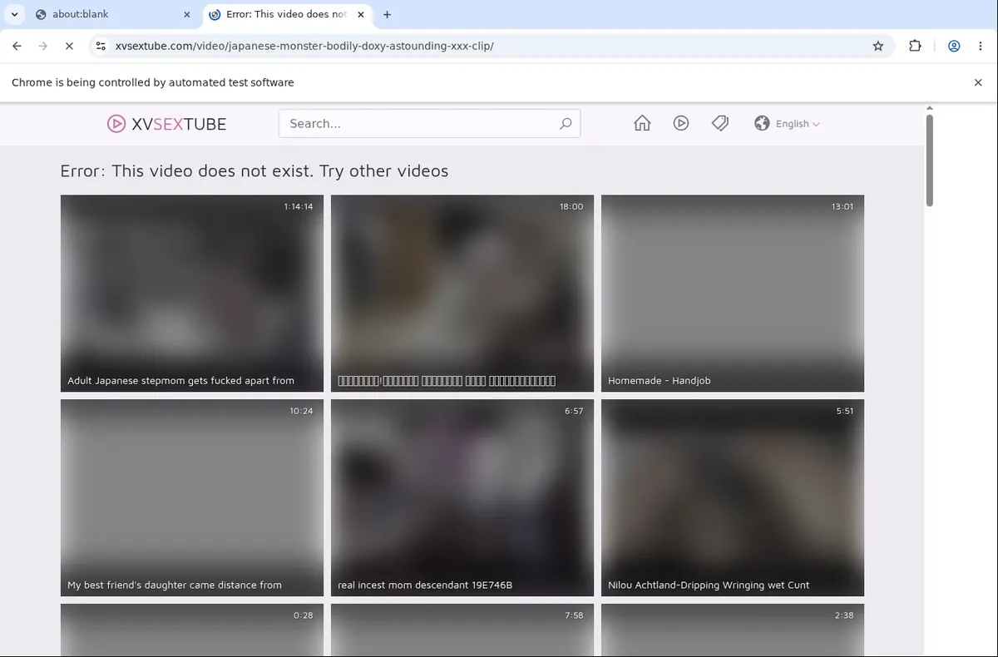Click the scroll-up arrow of page scrollbar
The width and height of the screenshot is (998, 657).
[x=929, y=108]
